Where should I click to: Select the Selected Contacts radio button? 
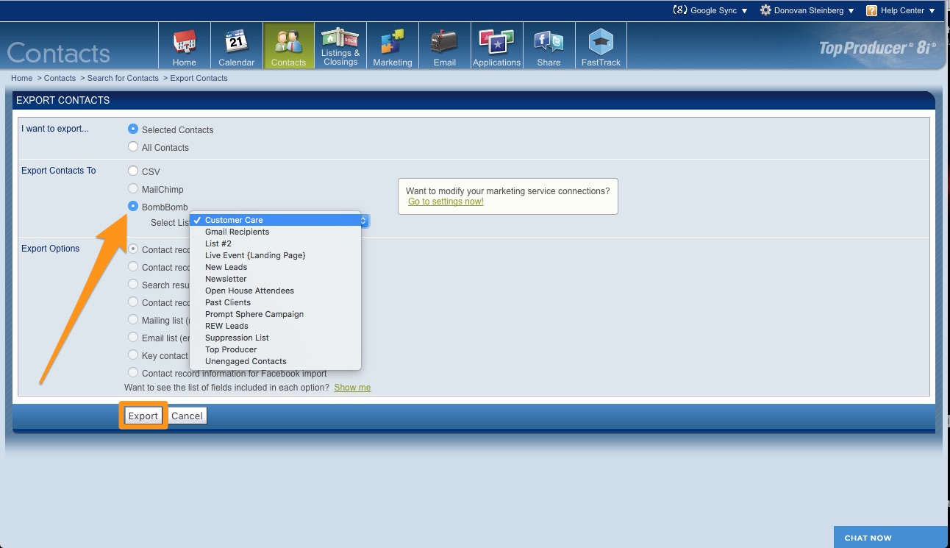pyautogui.click(x=133, y=129)
